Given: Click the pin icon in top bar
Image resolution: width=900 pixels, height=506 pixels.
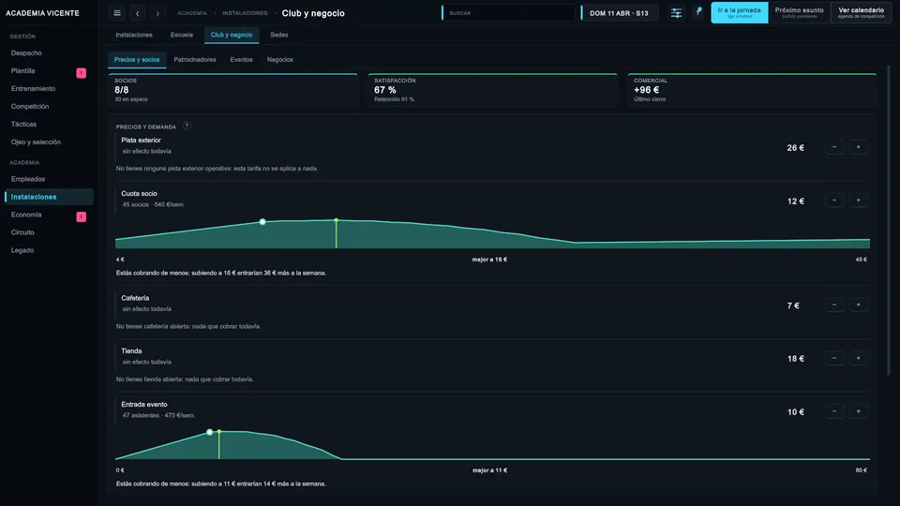Looking at the screenshot, I should pos(698,11).
